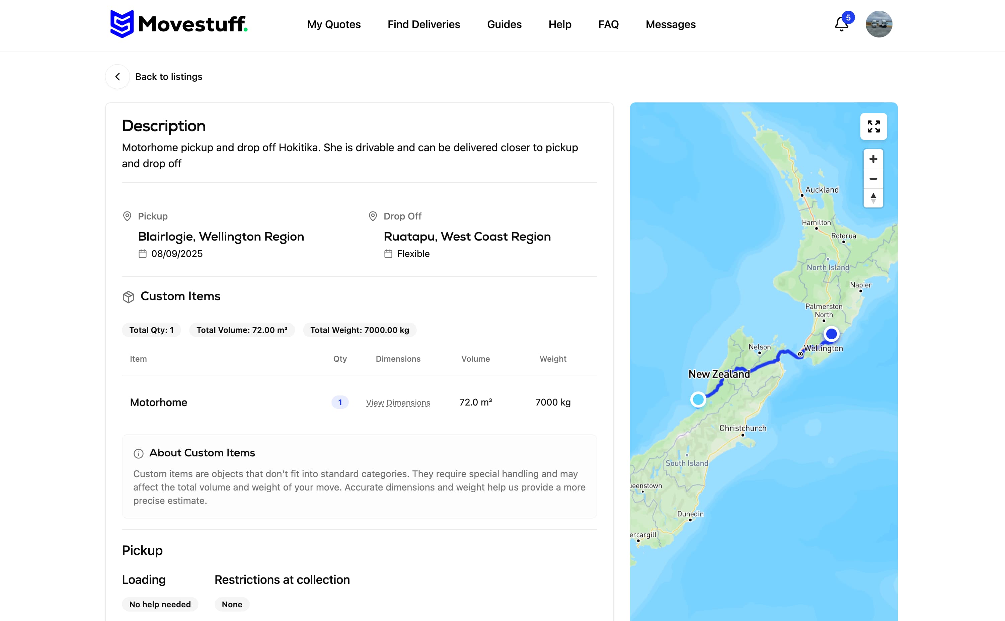The height and width of the screenshot is (621, 1005).
Task: Click View Dimensions link for Motorhome
Action: (x=398, y=403)
